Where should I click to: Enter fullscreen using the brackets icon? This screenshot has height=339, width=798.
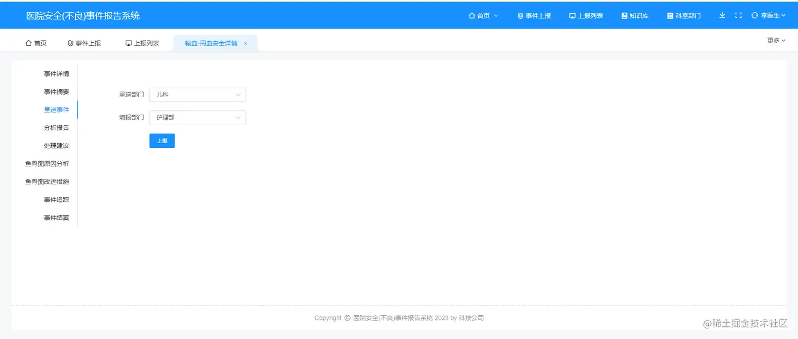738,15
